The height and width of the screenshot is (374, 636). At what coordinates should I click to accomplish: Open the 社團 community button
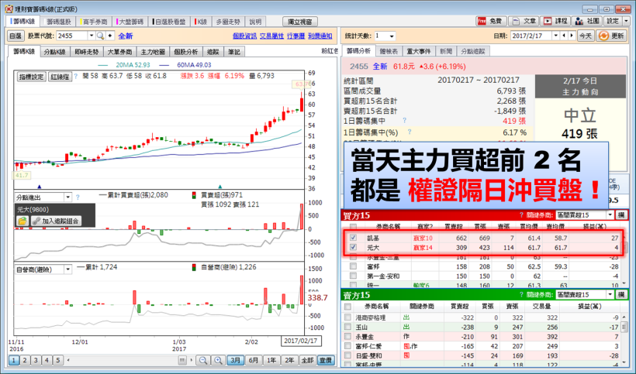(587, 21)
